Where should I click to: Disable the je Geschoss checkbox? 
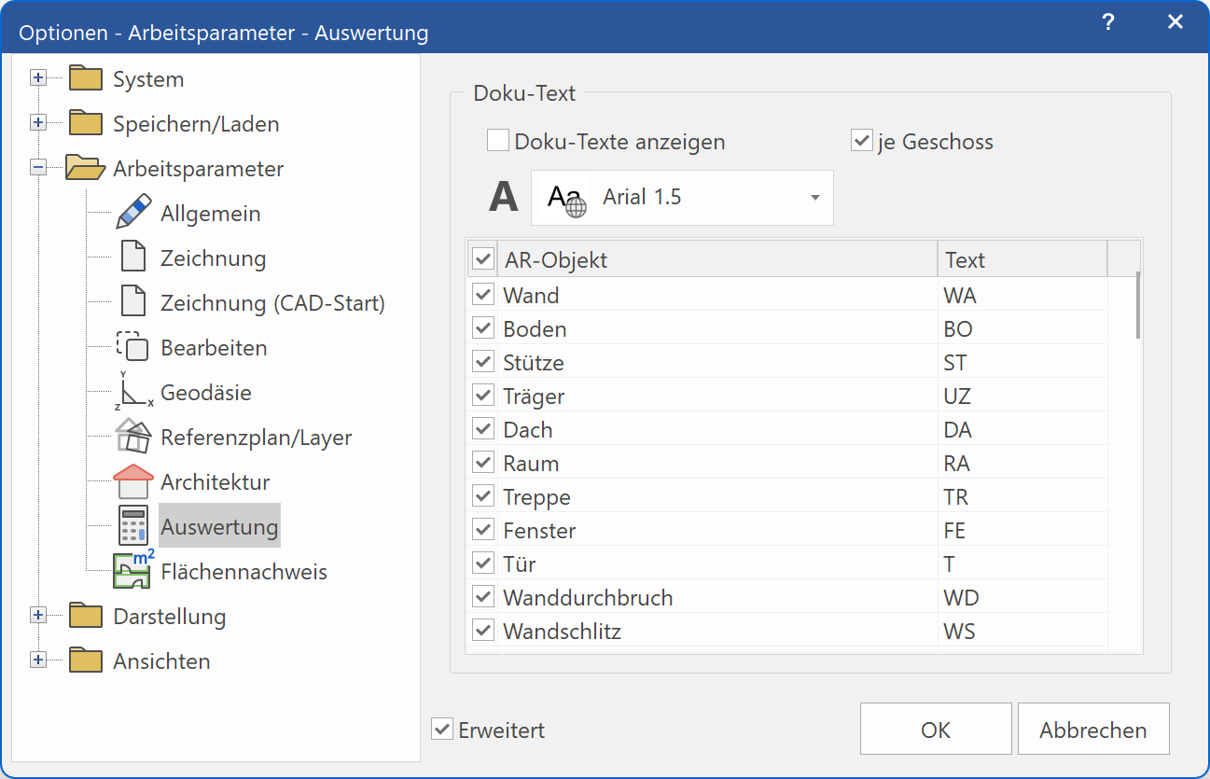860,141
